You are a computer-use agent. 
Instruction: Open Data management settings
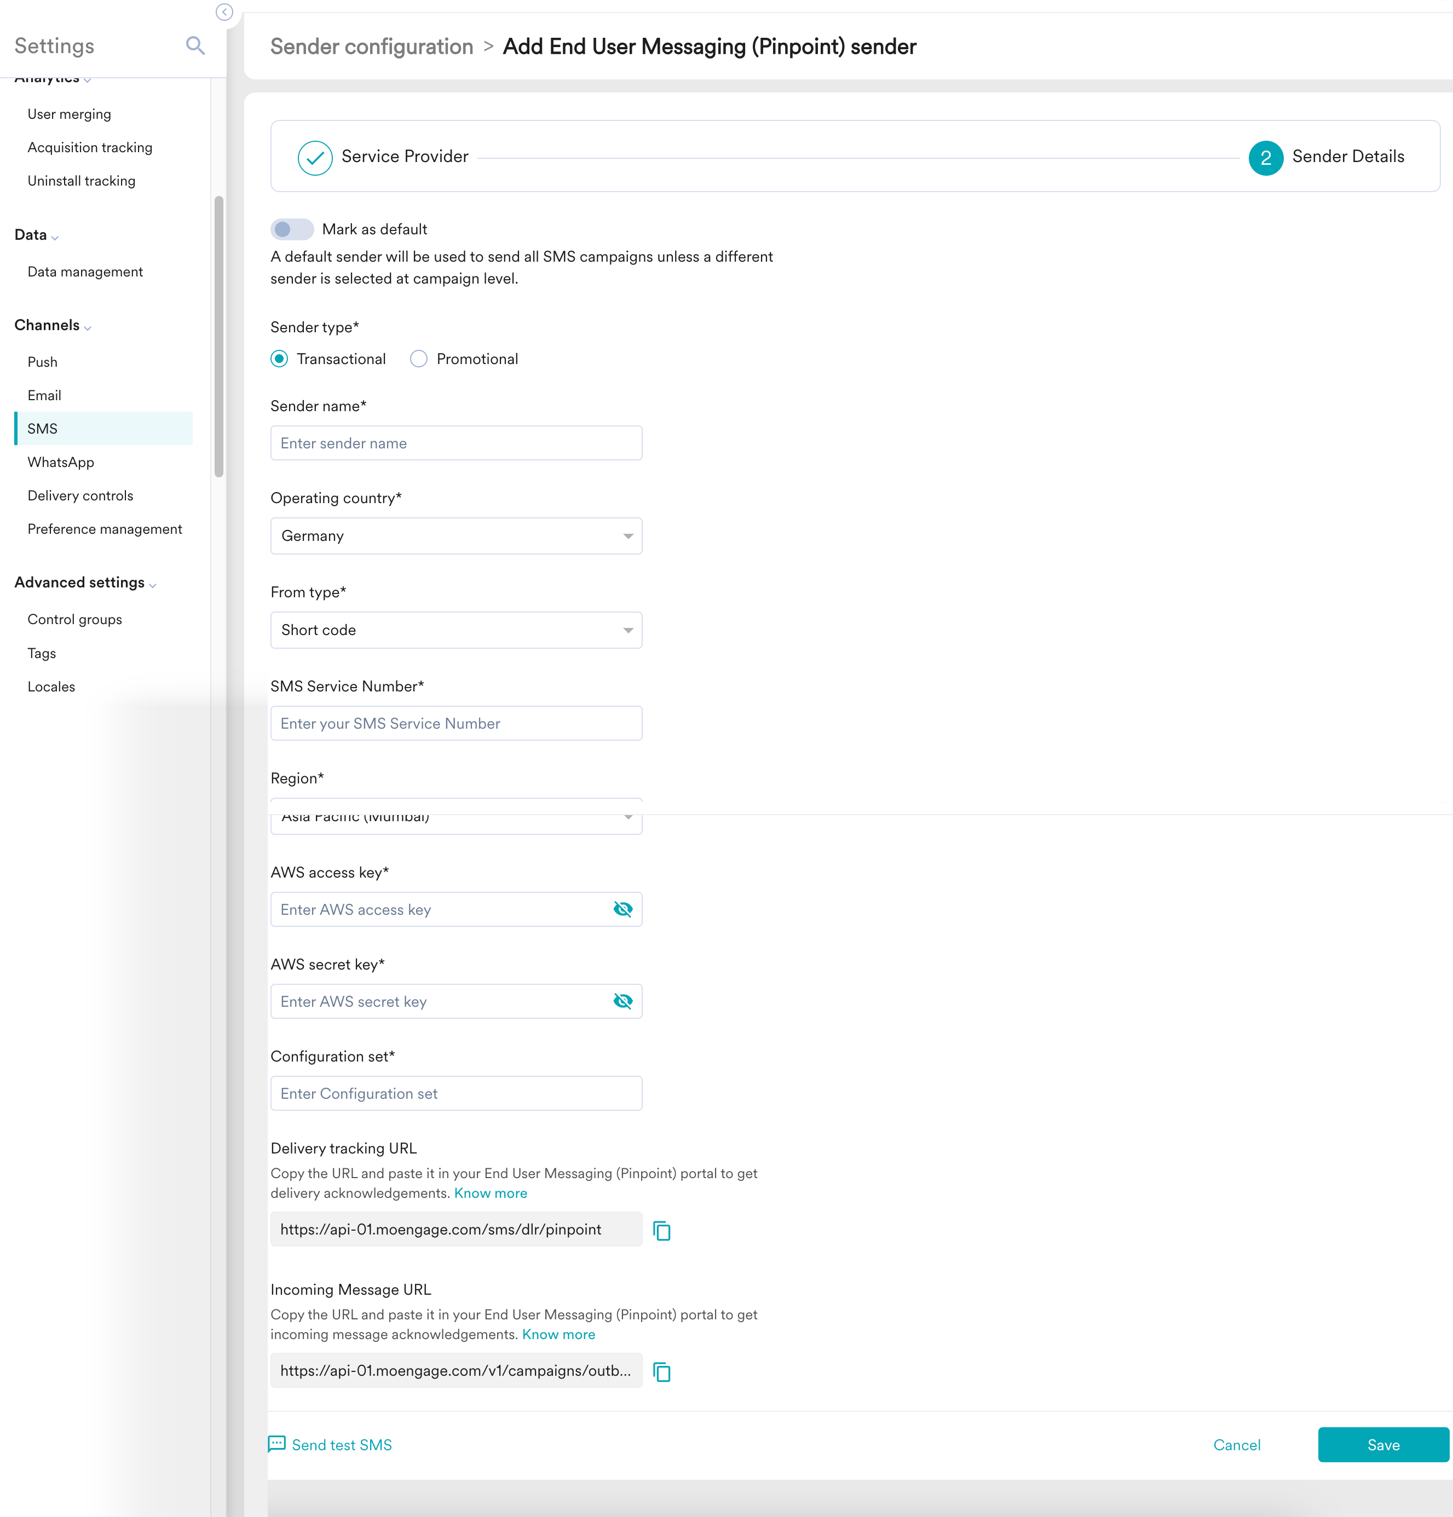(x=85, y=272)
